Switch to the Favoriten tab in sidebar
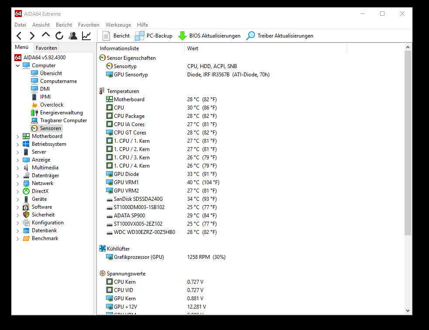Viewport: 429px width, 330px height. [x=46, y=48]
